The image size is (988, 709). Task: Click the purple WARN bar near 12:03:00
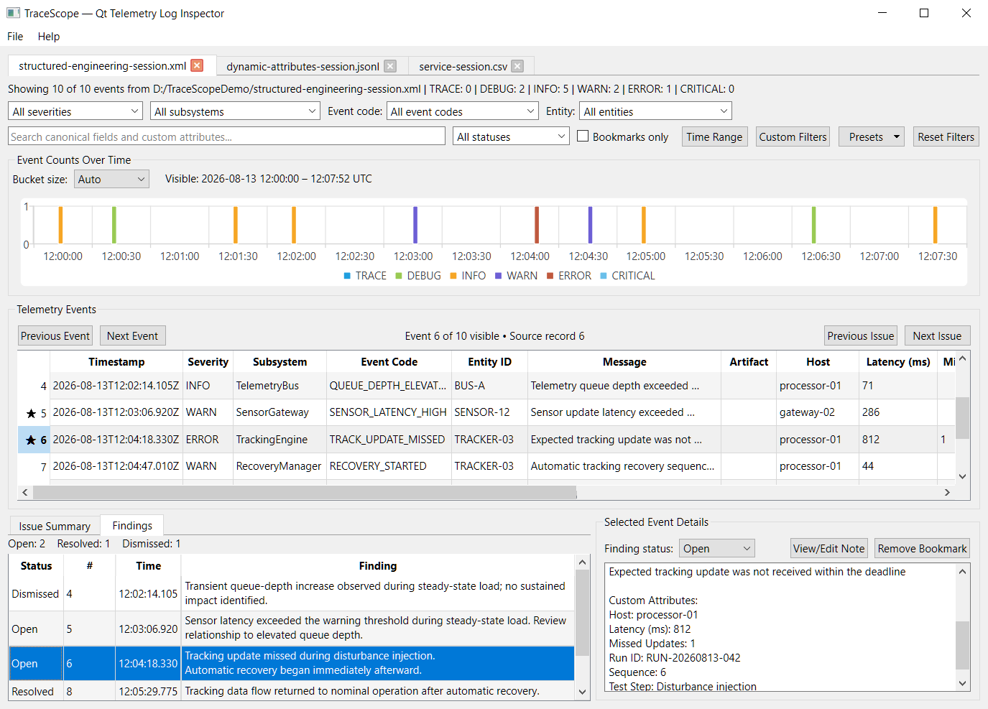click(415, 225)
